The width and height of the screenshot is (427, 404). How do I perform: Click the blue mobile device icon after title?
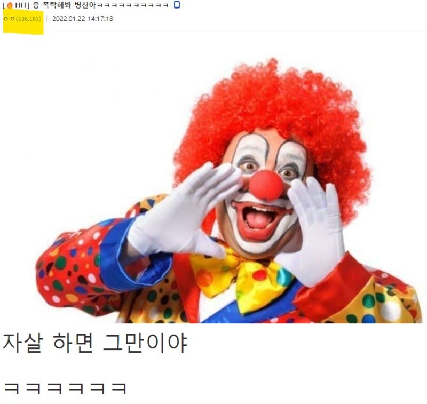click(177, 5)
